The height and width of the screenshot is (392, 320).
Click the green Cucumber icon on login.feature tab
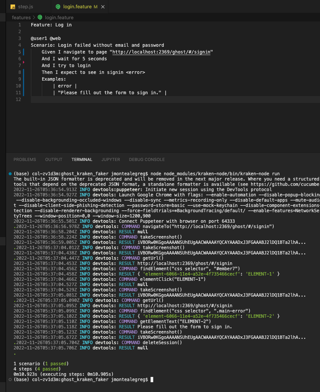(x=58, y=6)
